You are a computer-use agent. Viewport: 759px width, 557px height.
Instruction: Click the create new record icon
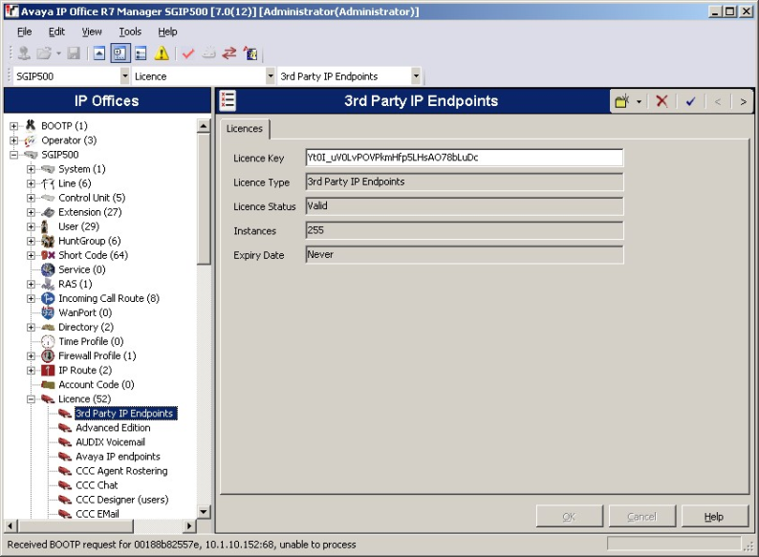[622, 101]
